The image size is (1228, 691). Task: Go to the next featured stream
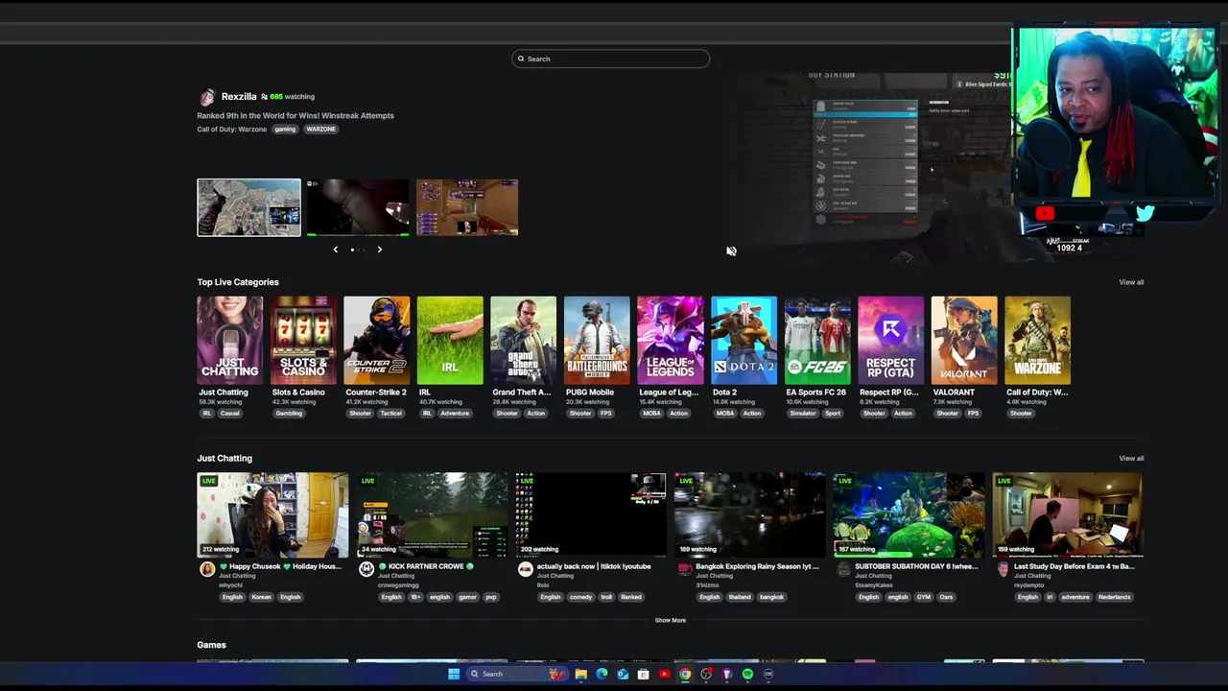click(x=379, y=250)
